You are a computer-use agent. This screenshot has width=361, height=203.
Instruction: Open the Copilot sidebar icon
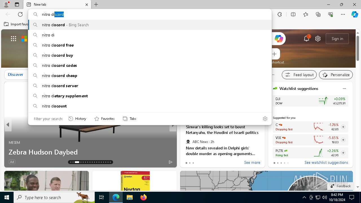coord(355,14)
